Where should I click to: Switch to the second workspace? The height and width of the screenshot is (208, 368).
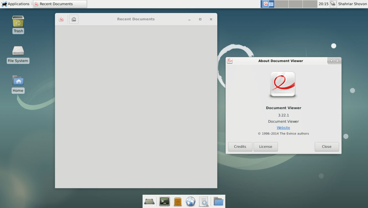(281, 4)
